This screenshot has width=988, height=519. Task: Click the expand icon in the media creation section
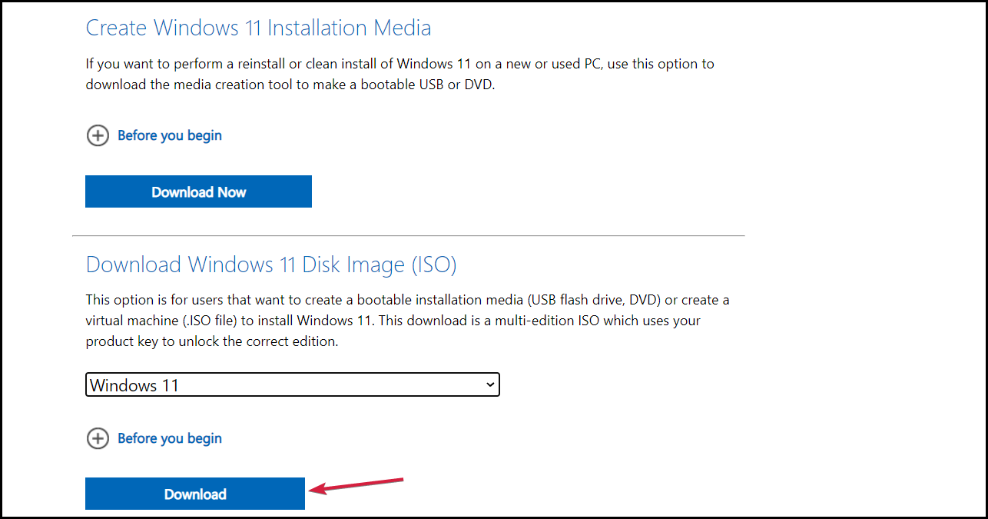(x=98, y=135)
